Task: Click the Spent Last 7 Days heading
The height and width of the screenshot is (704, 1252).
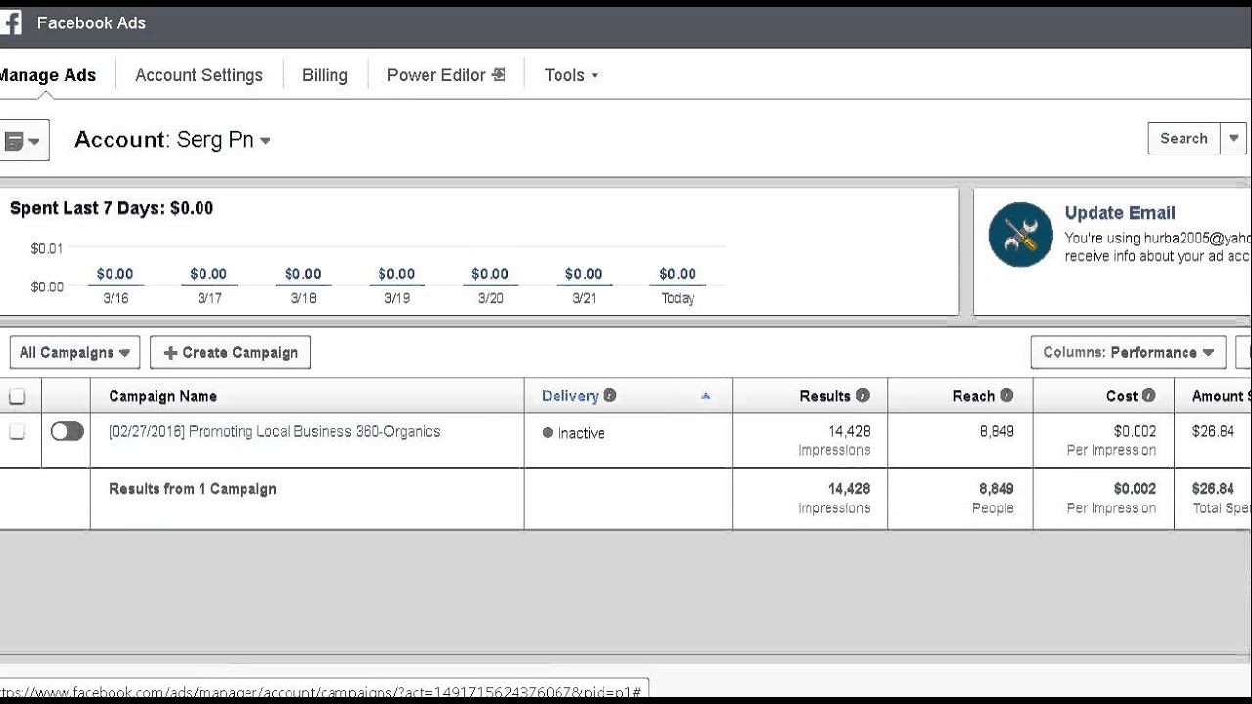Action: [x=112, y=208]
